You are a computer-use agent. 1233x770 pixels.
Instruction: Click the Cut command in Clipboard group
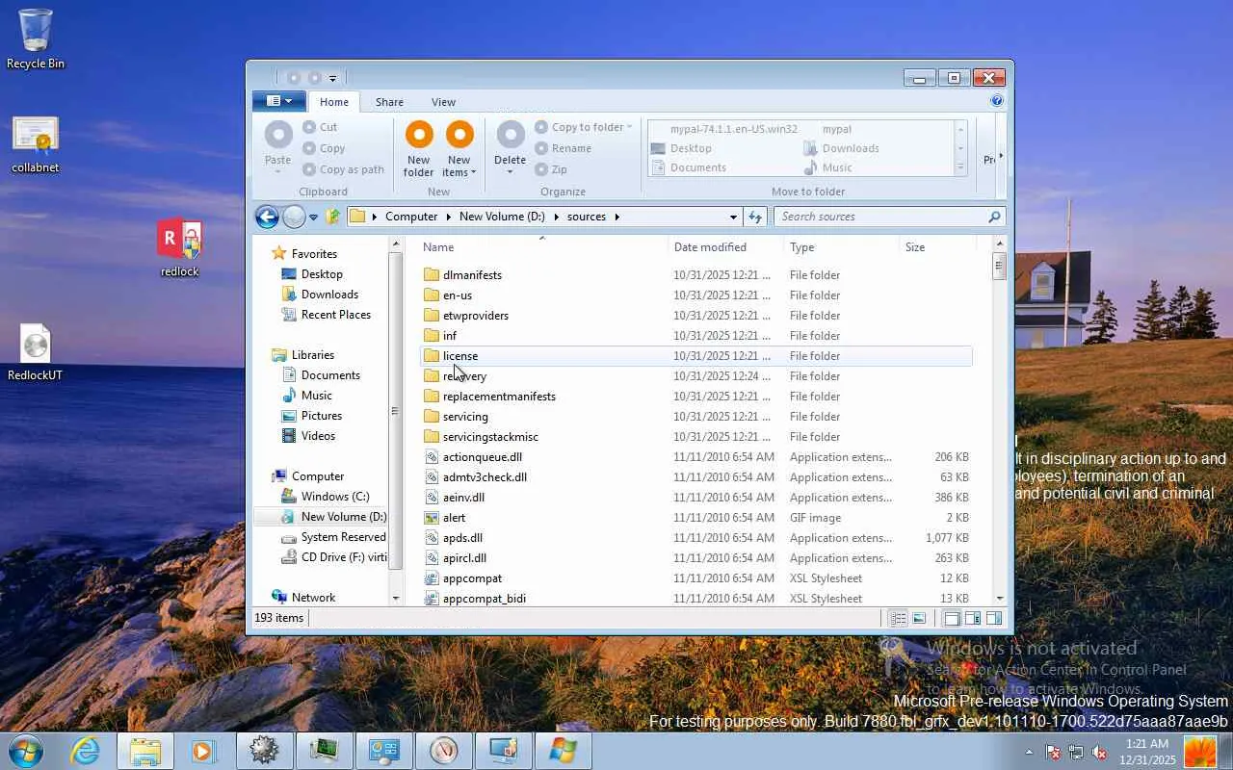(320, 127)
